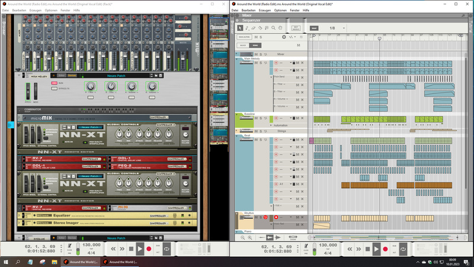This screenshot has height=267, width=474.
Task: Open Fenster menu in sequencer window
Action: (x=294, y=10)
